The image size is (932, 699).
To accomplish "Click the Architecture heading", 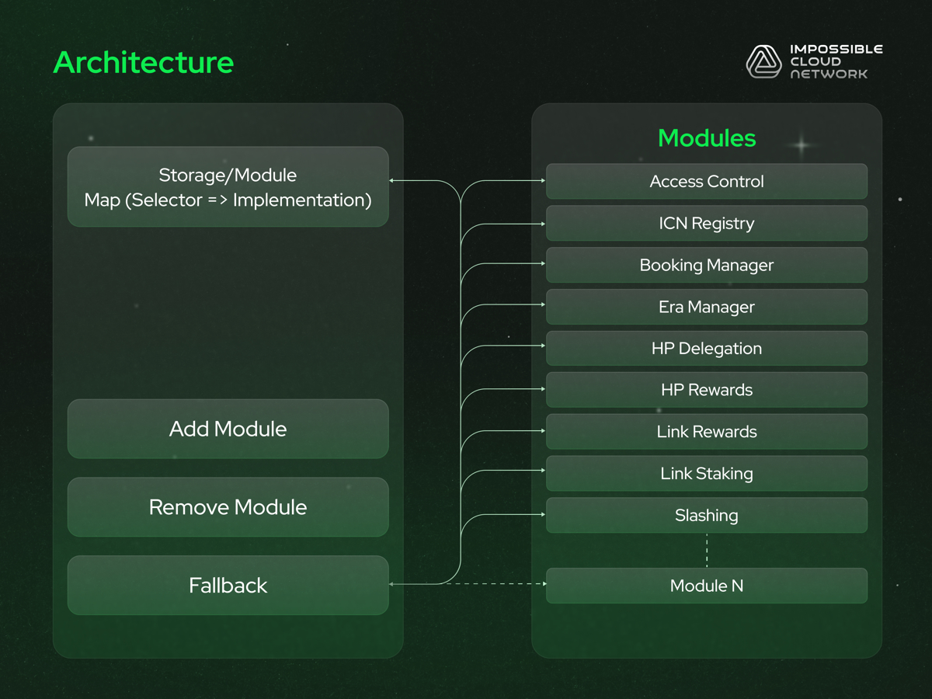I will (144, 62).
